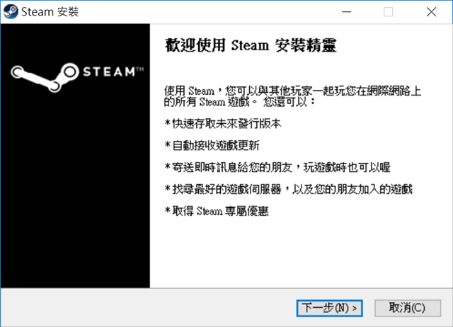Click the 取消(C) button
The width and height of the screenshot is (453, 327).
tap(408, 308)
